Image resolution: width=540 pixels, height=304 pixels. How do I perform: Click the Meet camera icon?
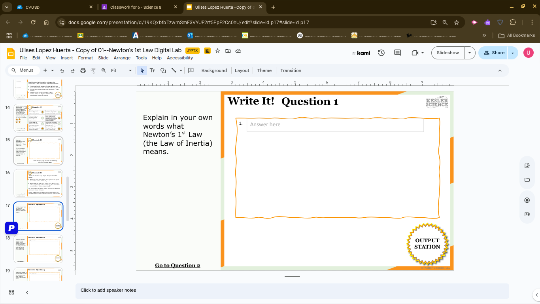click(414, 53)
